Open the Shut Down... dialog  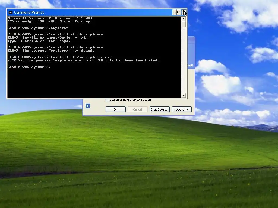160,109
